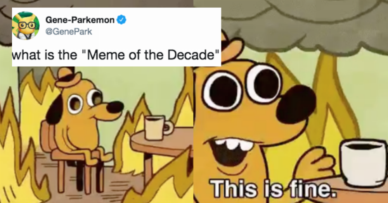Click the coffee mug on the left table
Screen dimensions: 388x203
coord(158,128)
